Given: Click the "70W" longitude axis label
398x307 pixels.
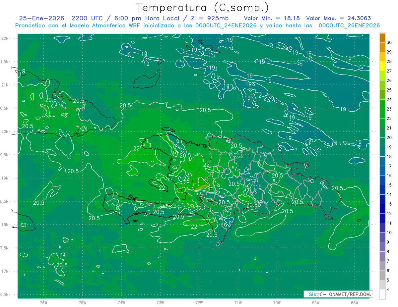Looking at the screenshot, I should click(x=277, y=303).
